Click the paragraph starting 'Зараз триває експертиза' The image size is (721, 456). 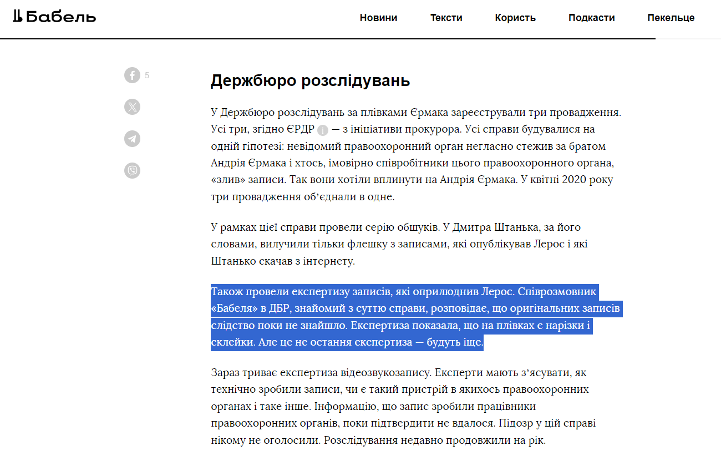tap(404, 407)
